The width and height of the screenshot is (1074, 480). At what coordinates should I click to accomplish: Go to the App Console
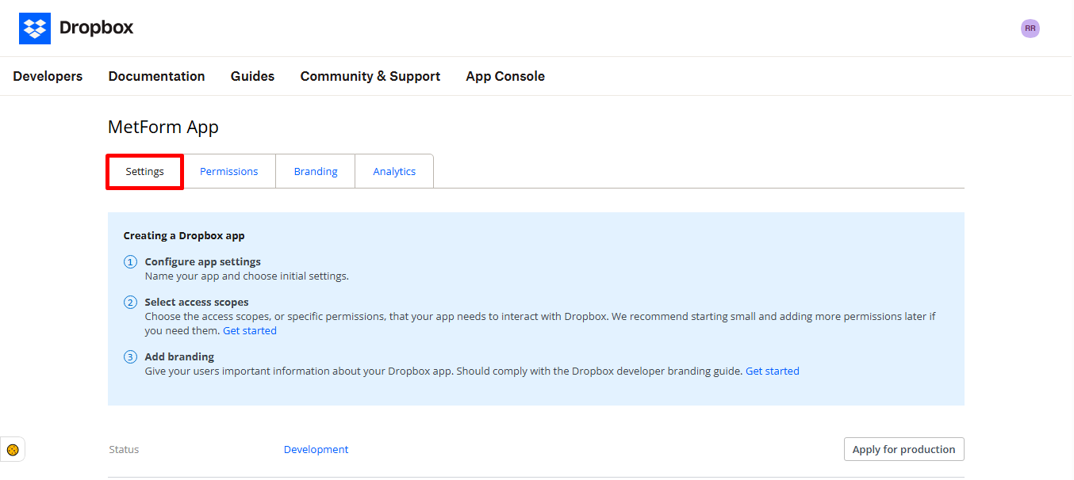[x=505, y=76]
